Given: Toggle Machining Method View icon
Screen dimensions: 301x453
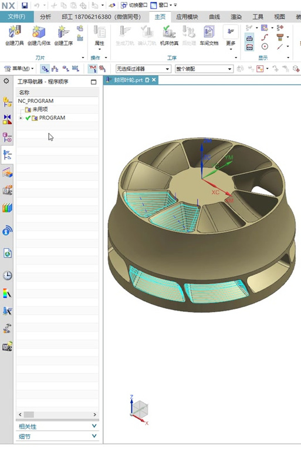Looking at the screenshot, I should coord(76,69).
